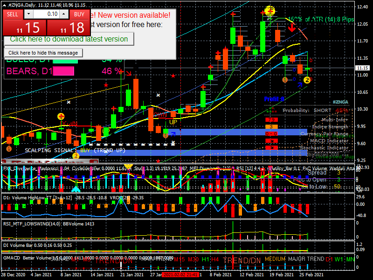Click the green BULLS D1 bar
Screen dimensions: 373x280
click(65, 61)
